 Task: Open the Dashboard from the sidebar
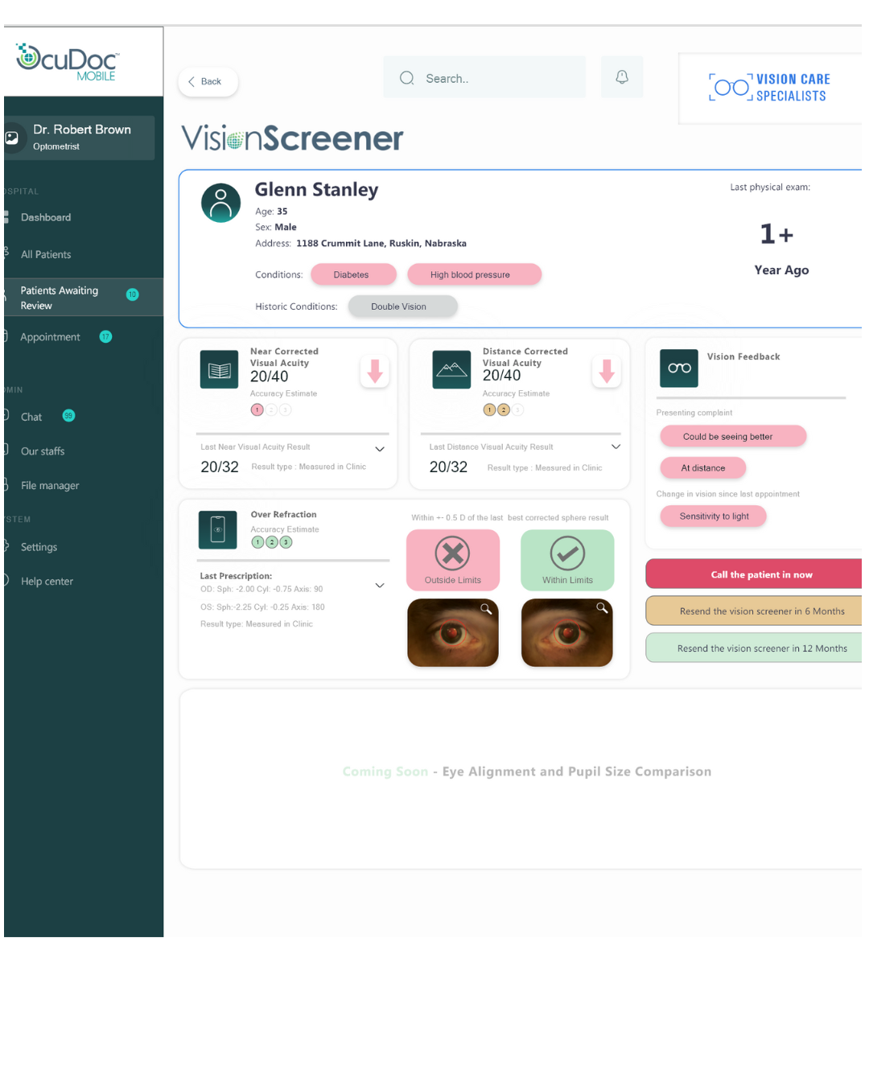(x=45, y=217)
